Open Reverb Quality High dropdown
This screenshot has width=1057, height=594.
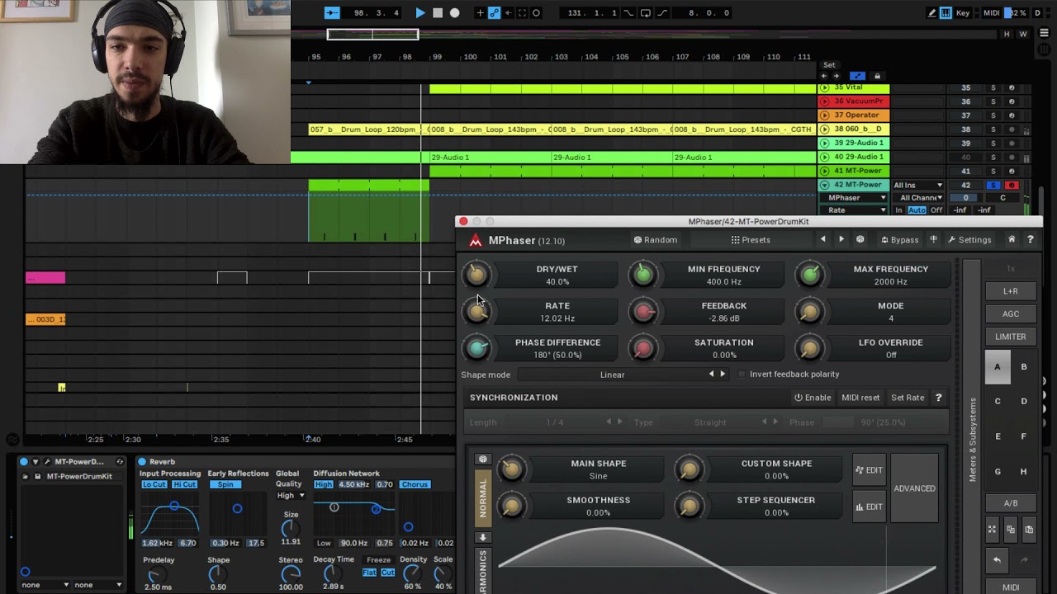pos(291,496)
